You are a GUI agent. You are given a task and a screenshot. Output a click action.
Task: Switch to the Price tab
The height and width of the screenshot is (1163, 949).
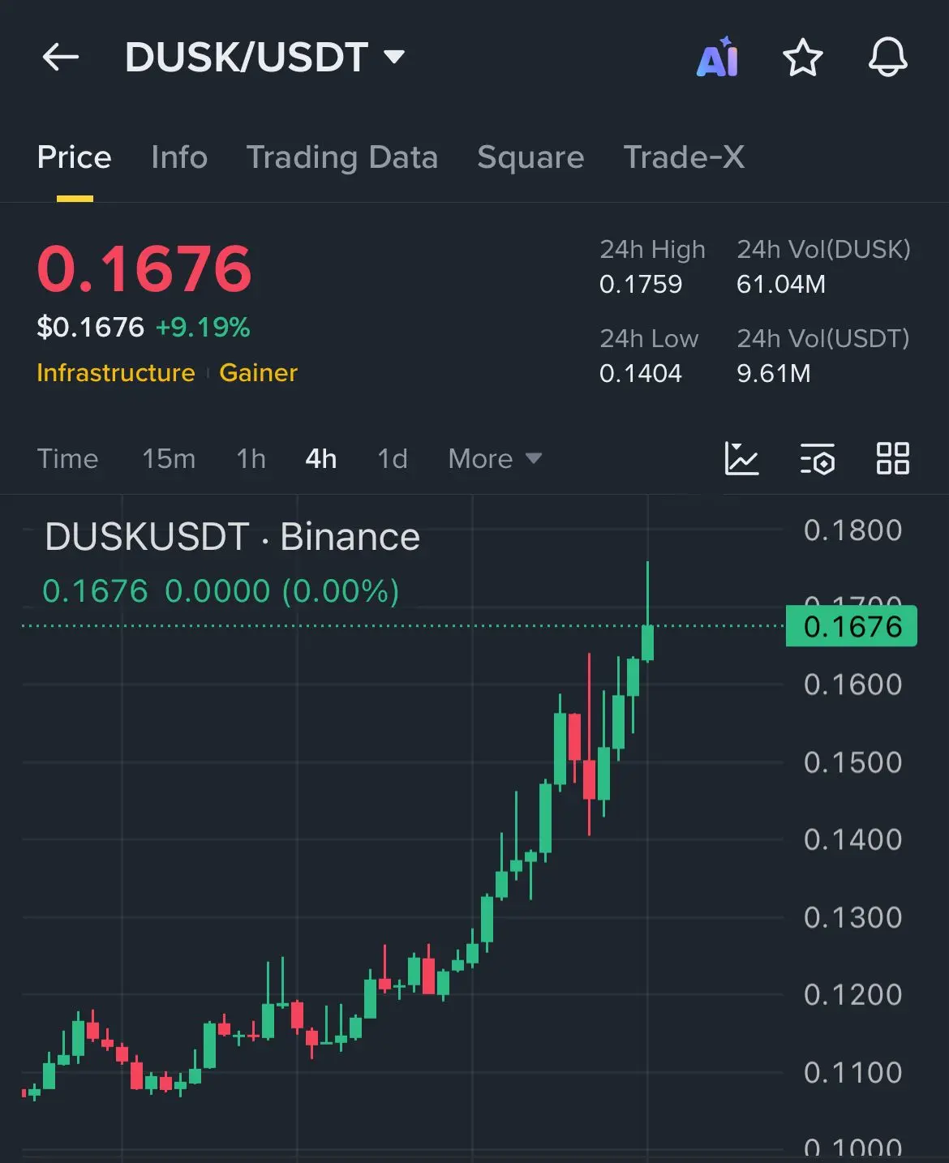coord(75,157)
